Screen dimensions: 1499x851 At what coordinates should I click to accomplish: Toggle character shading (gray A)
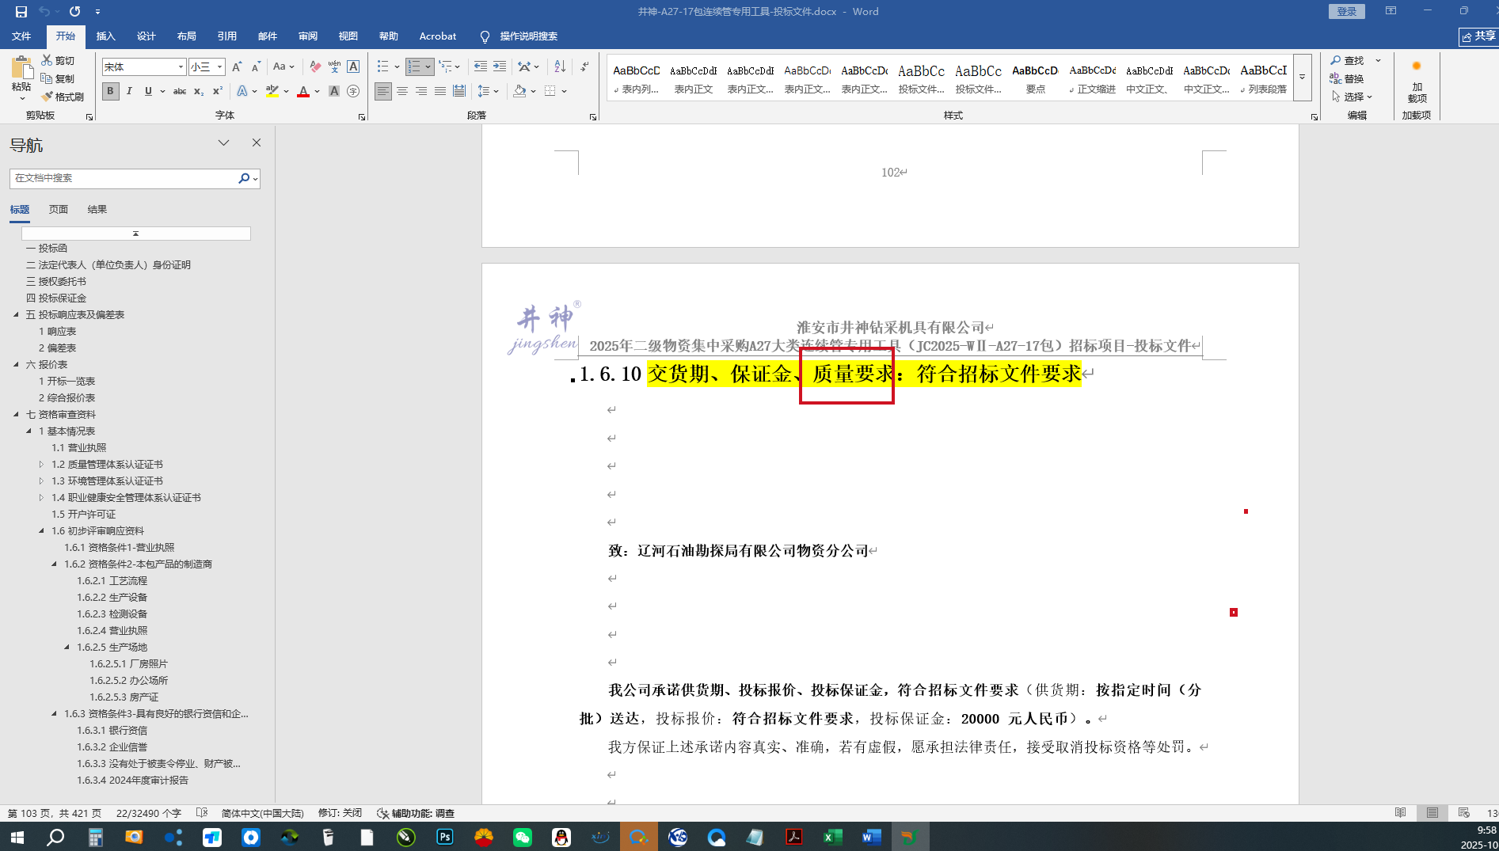[x=334, y=91]
